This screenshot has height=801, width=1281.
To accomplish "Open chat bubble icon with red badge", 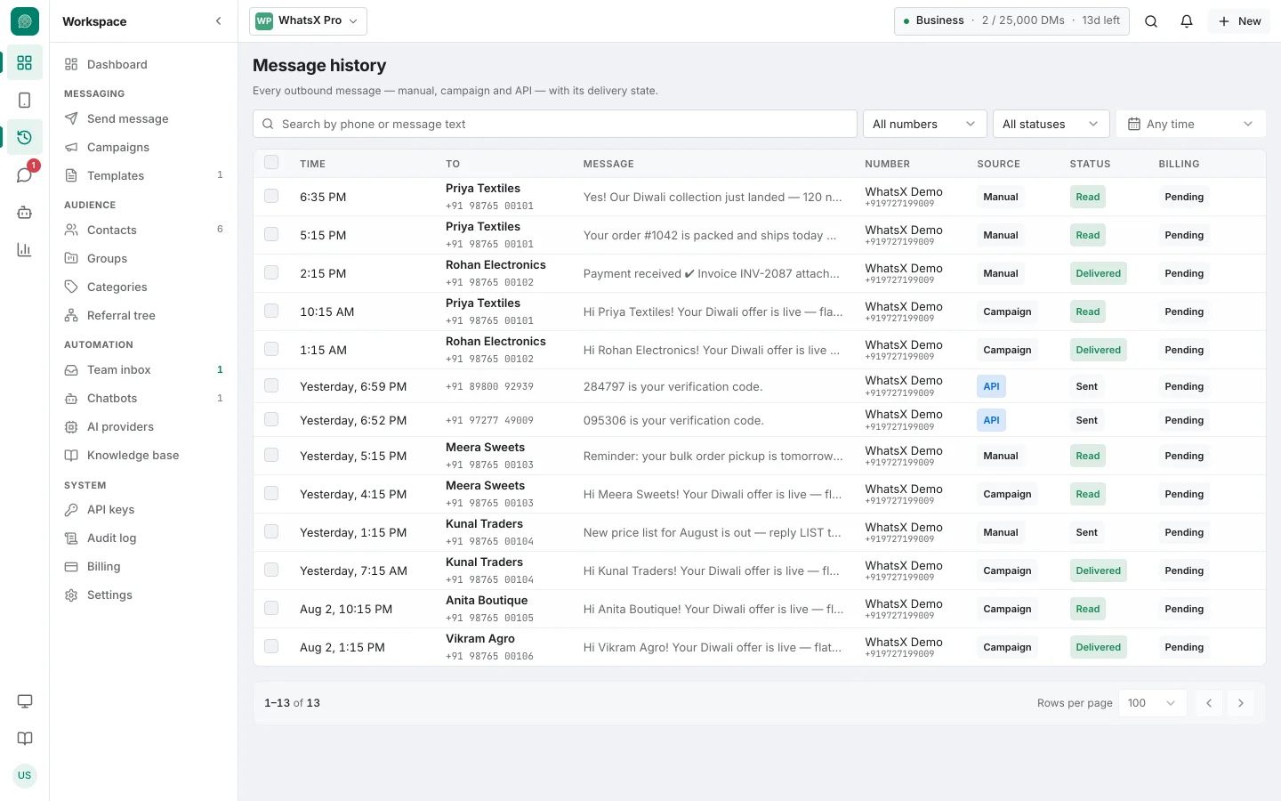I will (x=24, y=174).
